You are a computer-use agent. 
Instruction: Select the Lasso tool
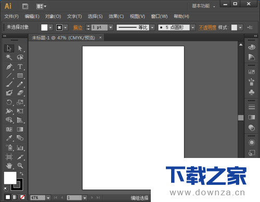tap(20, 57)
